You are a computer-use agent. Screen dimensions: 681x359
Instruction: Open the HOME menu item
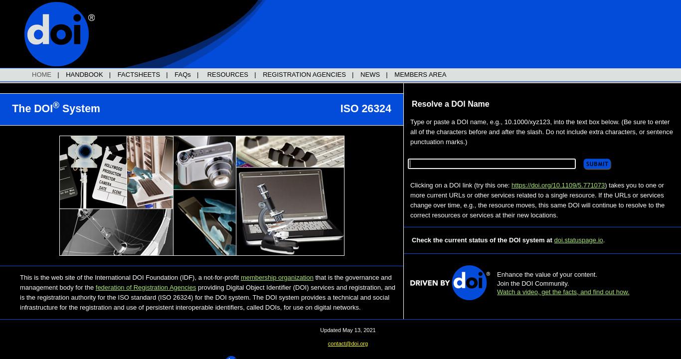coord(41,75)
